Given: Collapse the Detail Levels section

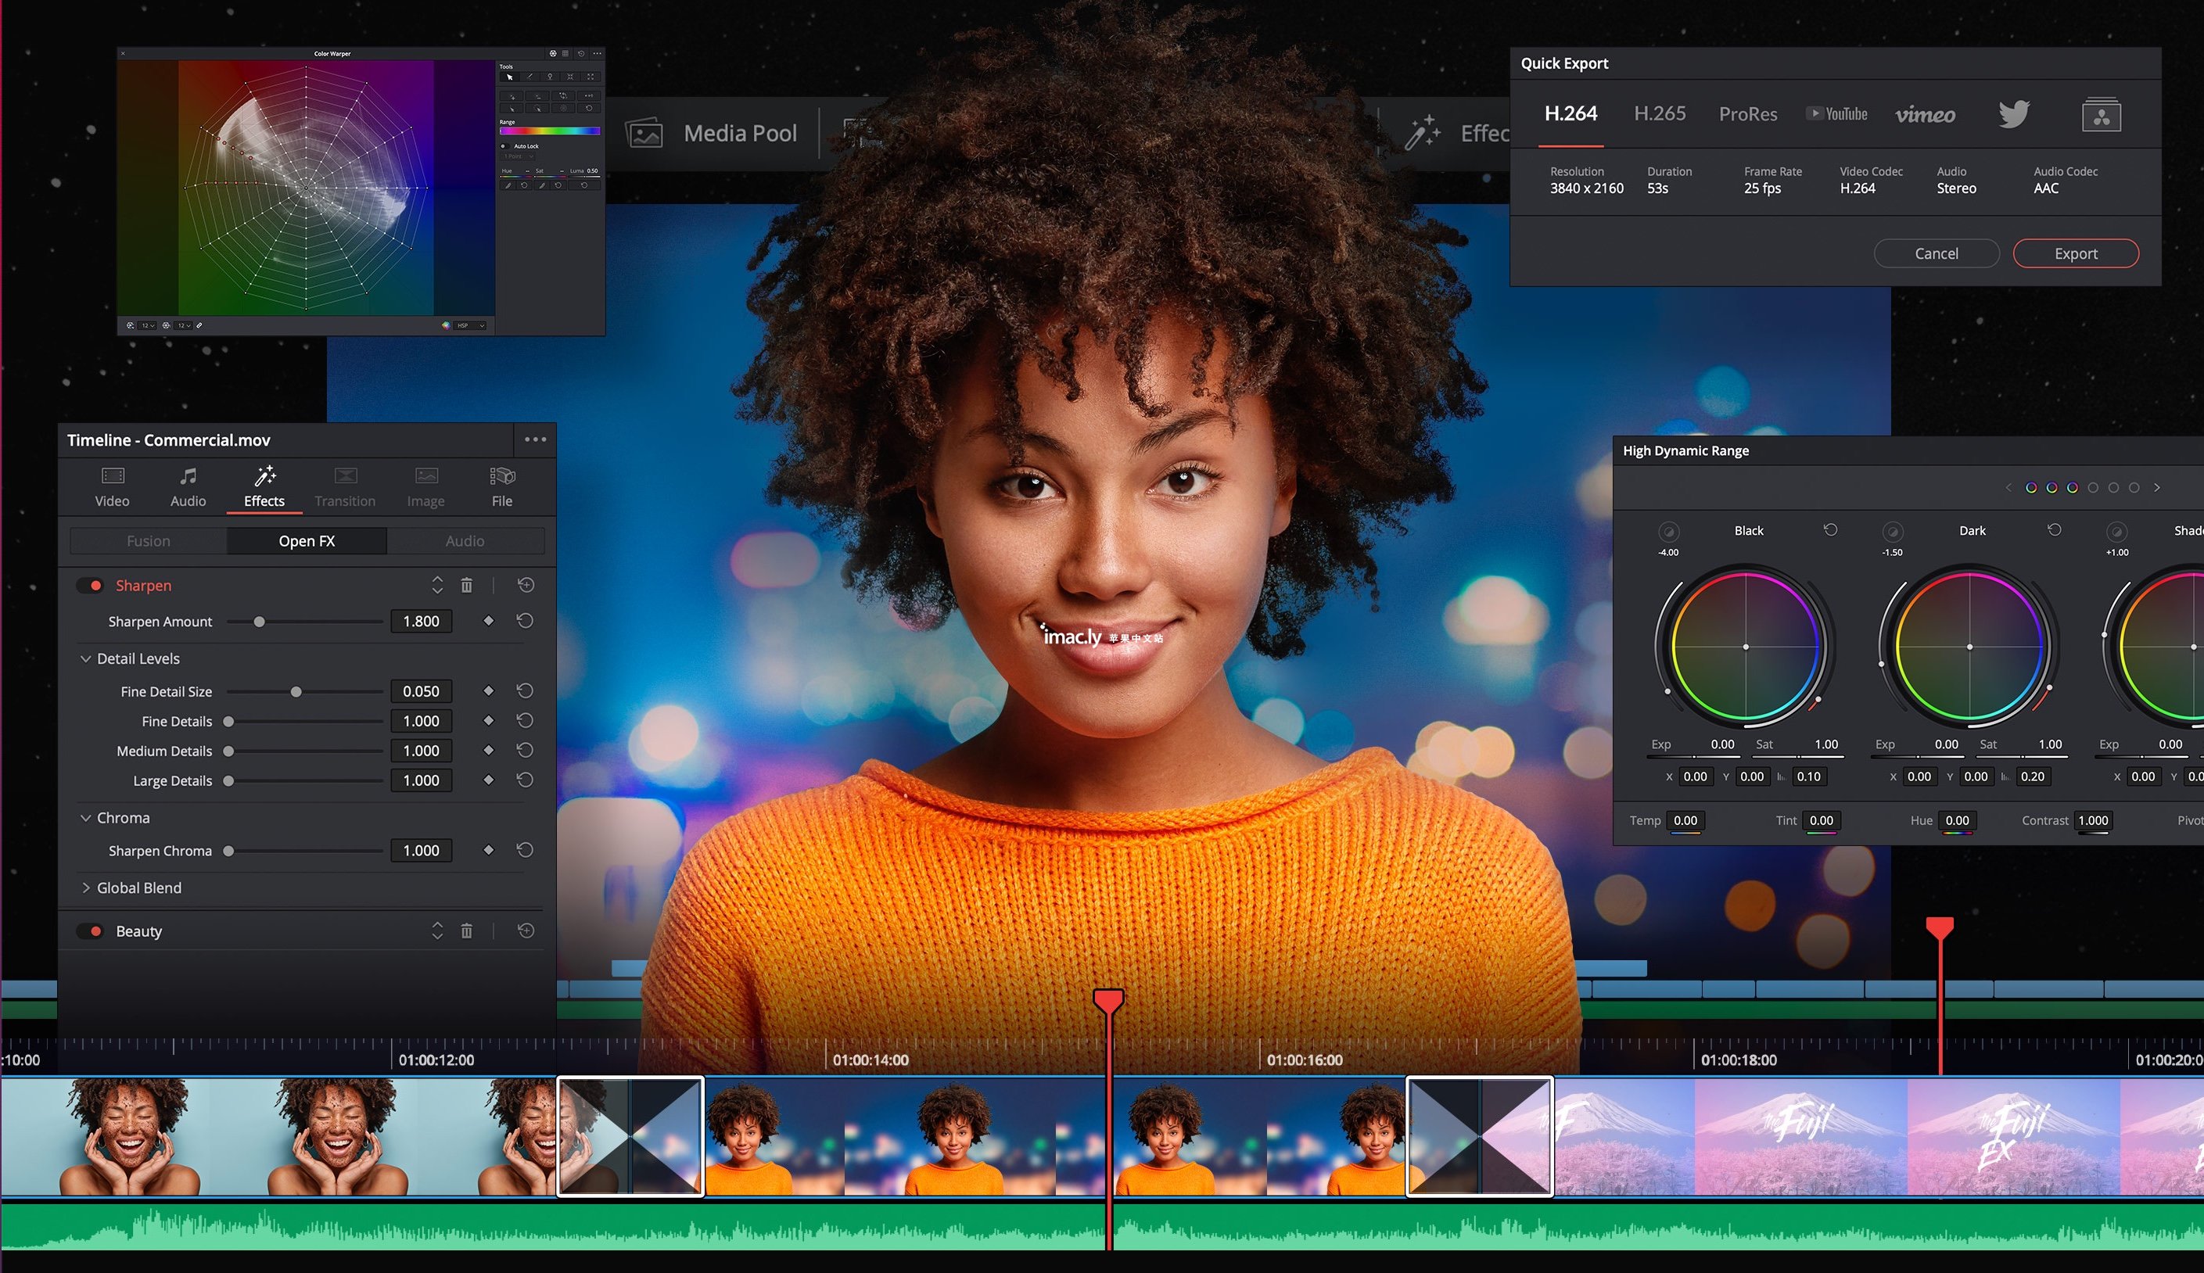Looking at the screenshot, I should (86, 658).
